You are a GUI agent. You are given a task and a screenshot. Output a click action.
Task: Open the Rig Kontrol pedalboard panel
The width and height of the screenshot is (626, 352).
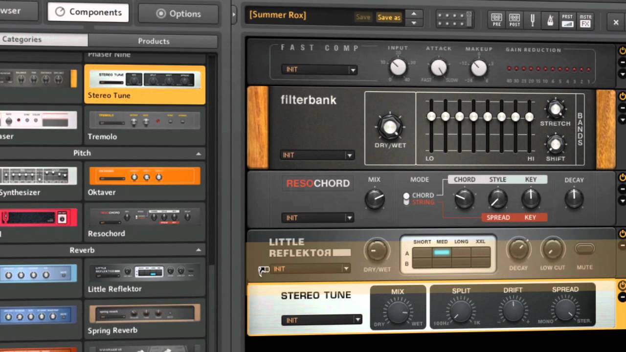(x=454, y=20)
